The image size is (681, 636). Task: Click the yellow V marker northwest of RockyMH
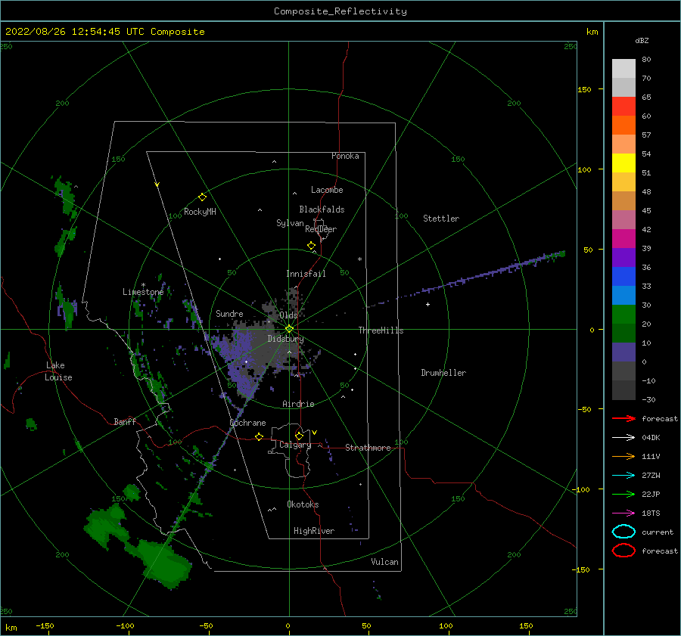tap(157, 185)
